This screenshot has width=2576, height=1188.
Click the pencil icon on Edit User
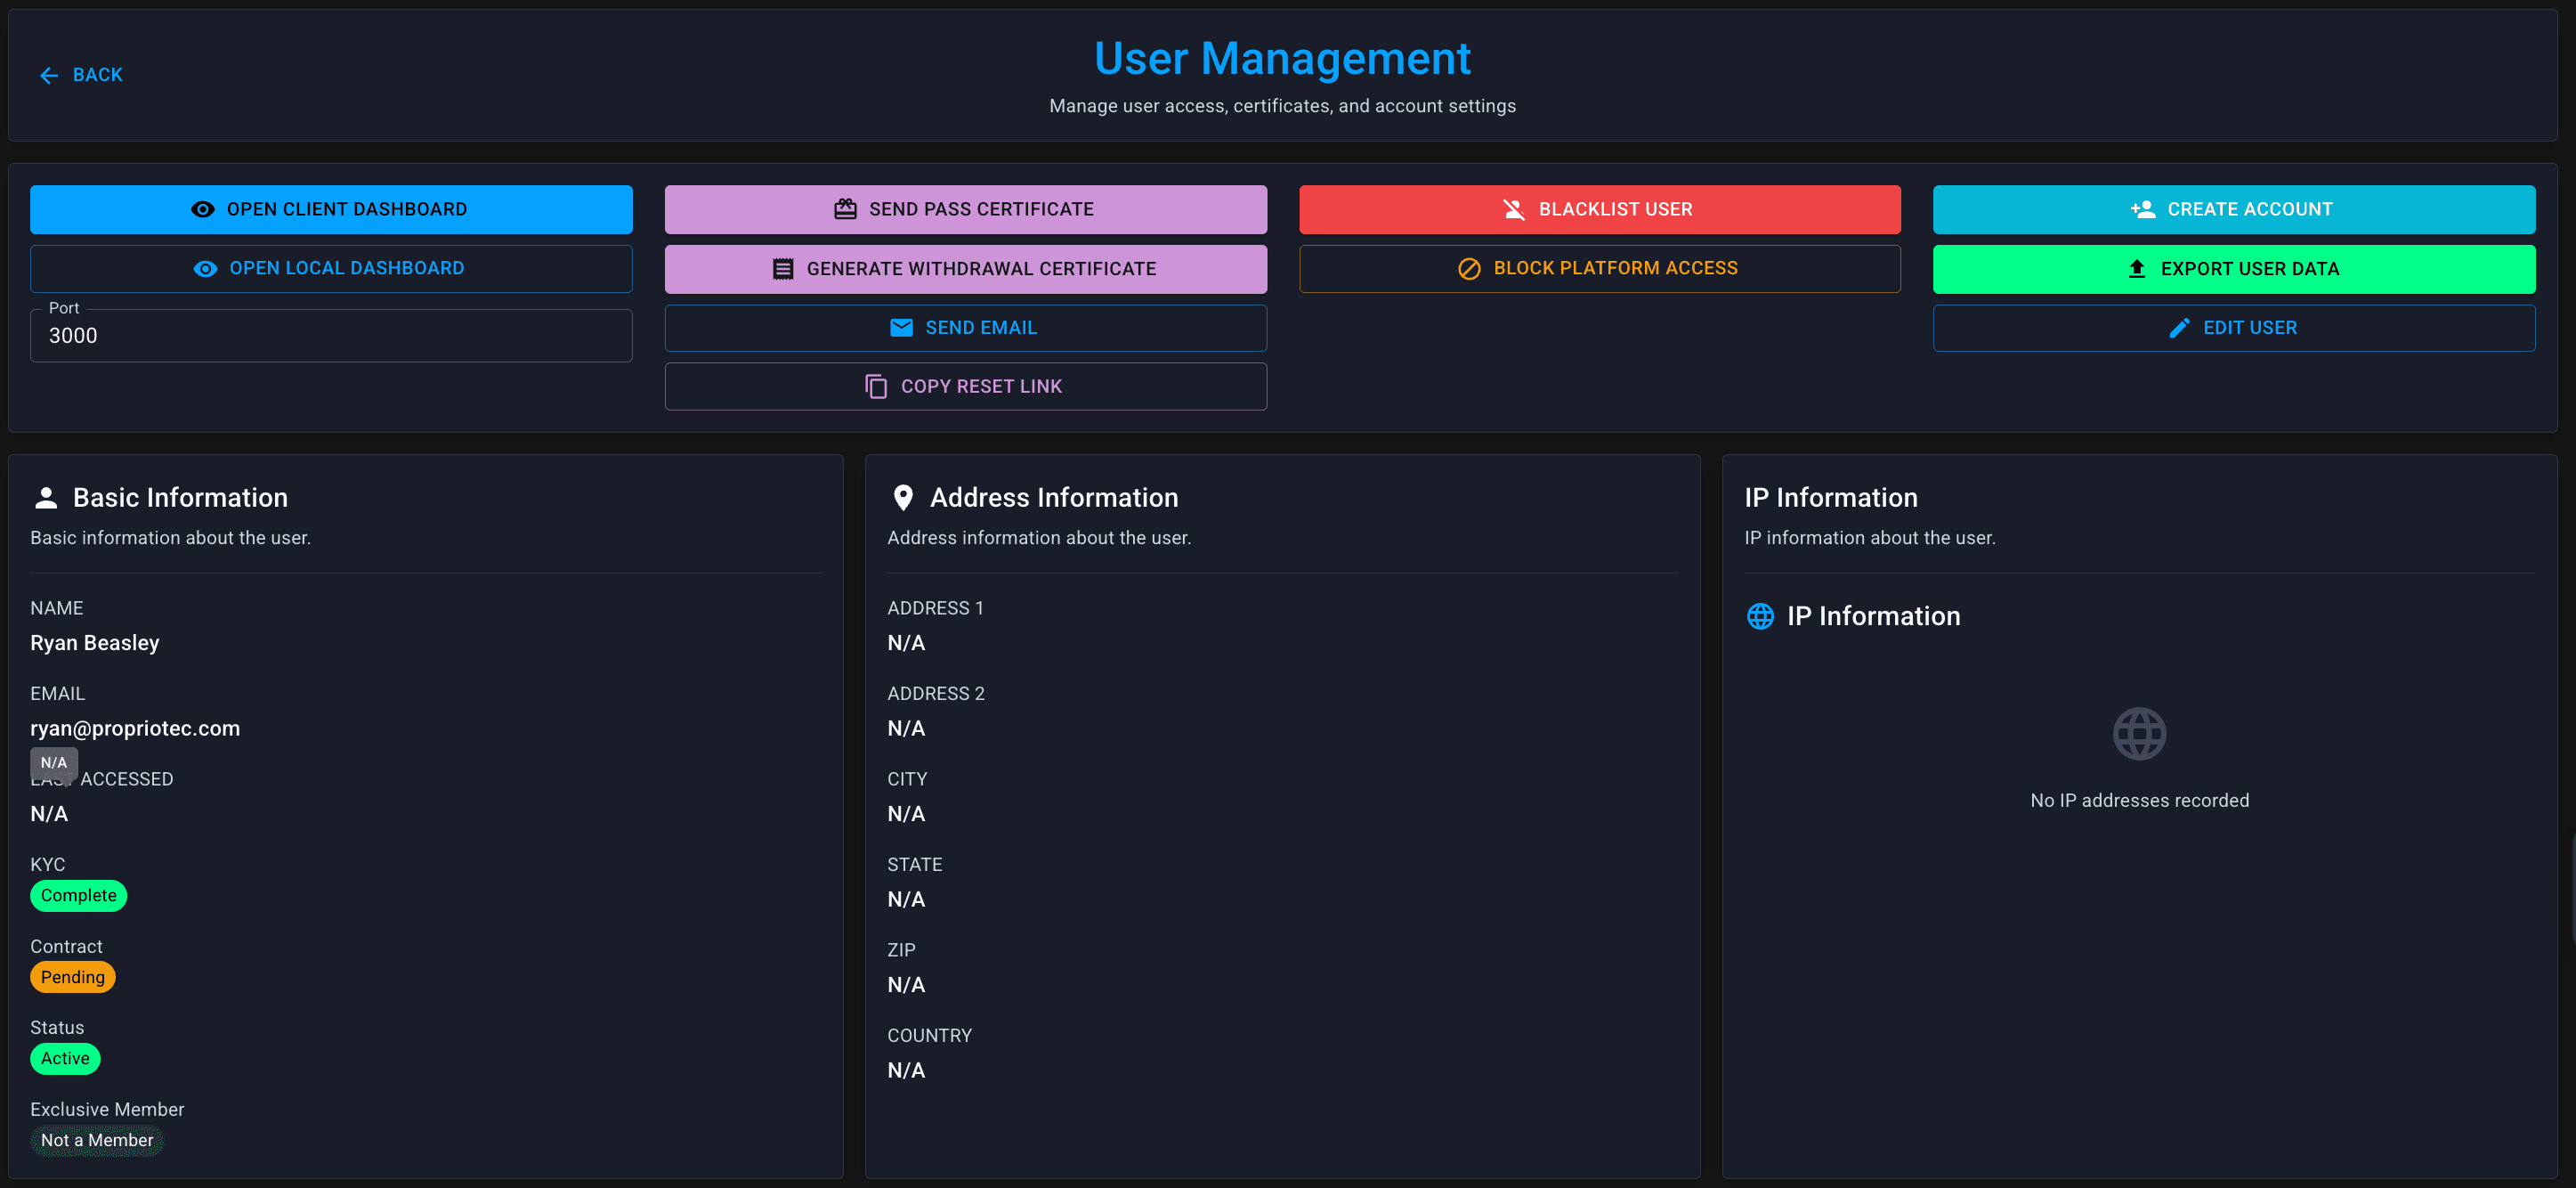pos(2180,327)
